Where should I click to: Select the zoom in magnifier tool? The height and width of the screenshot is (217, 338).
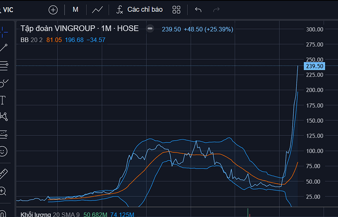point(3,191)
